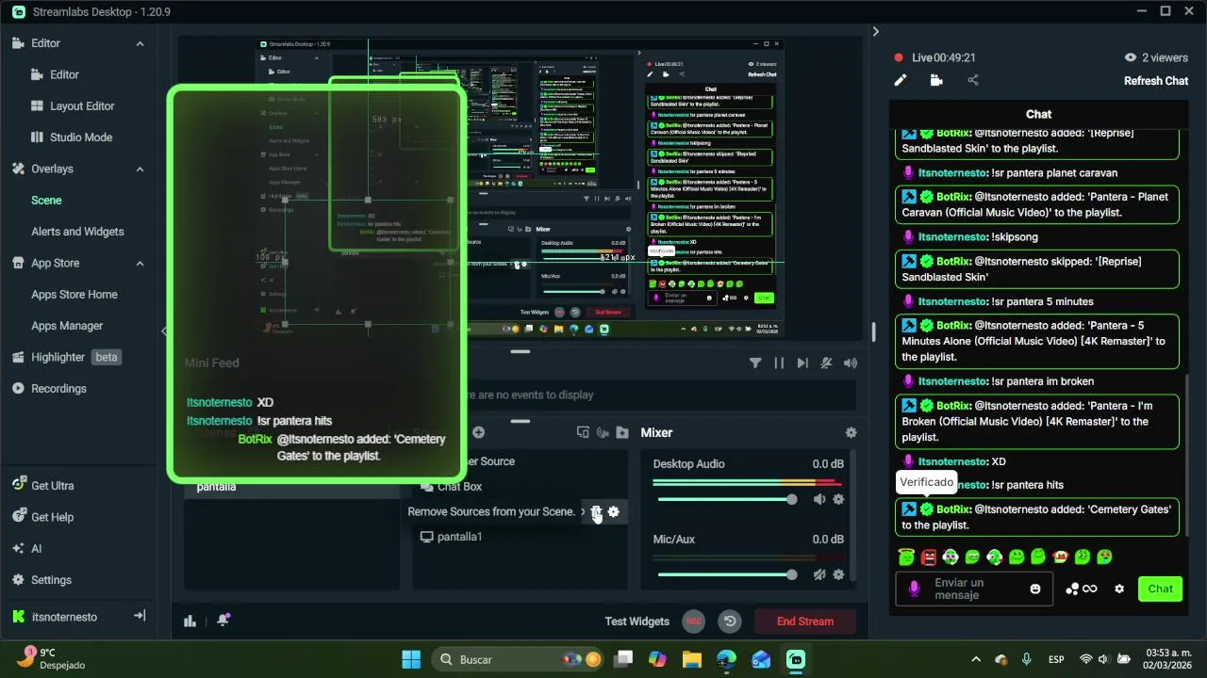Collapse the chat panel with the top arrow

[875, 31]
